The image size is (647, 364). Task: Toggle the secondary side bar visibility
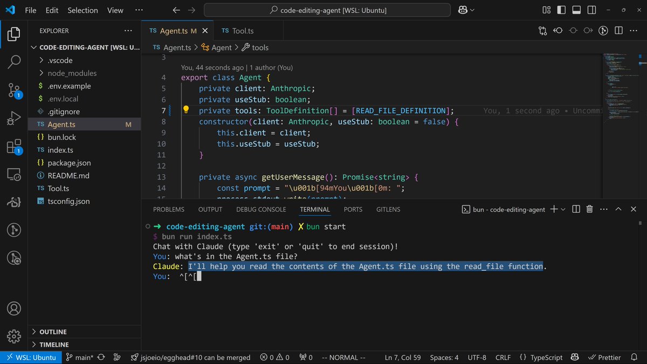click(x=590, y=10)
